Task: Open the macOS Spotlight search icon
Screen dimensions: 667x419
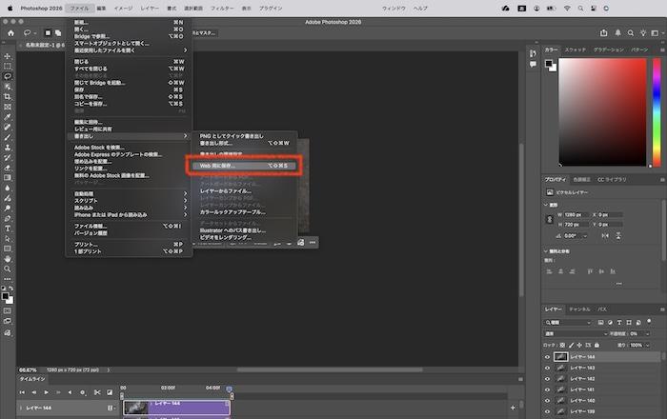Action: (580, 8)
